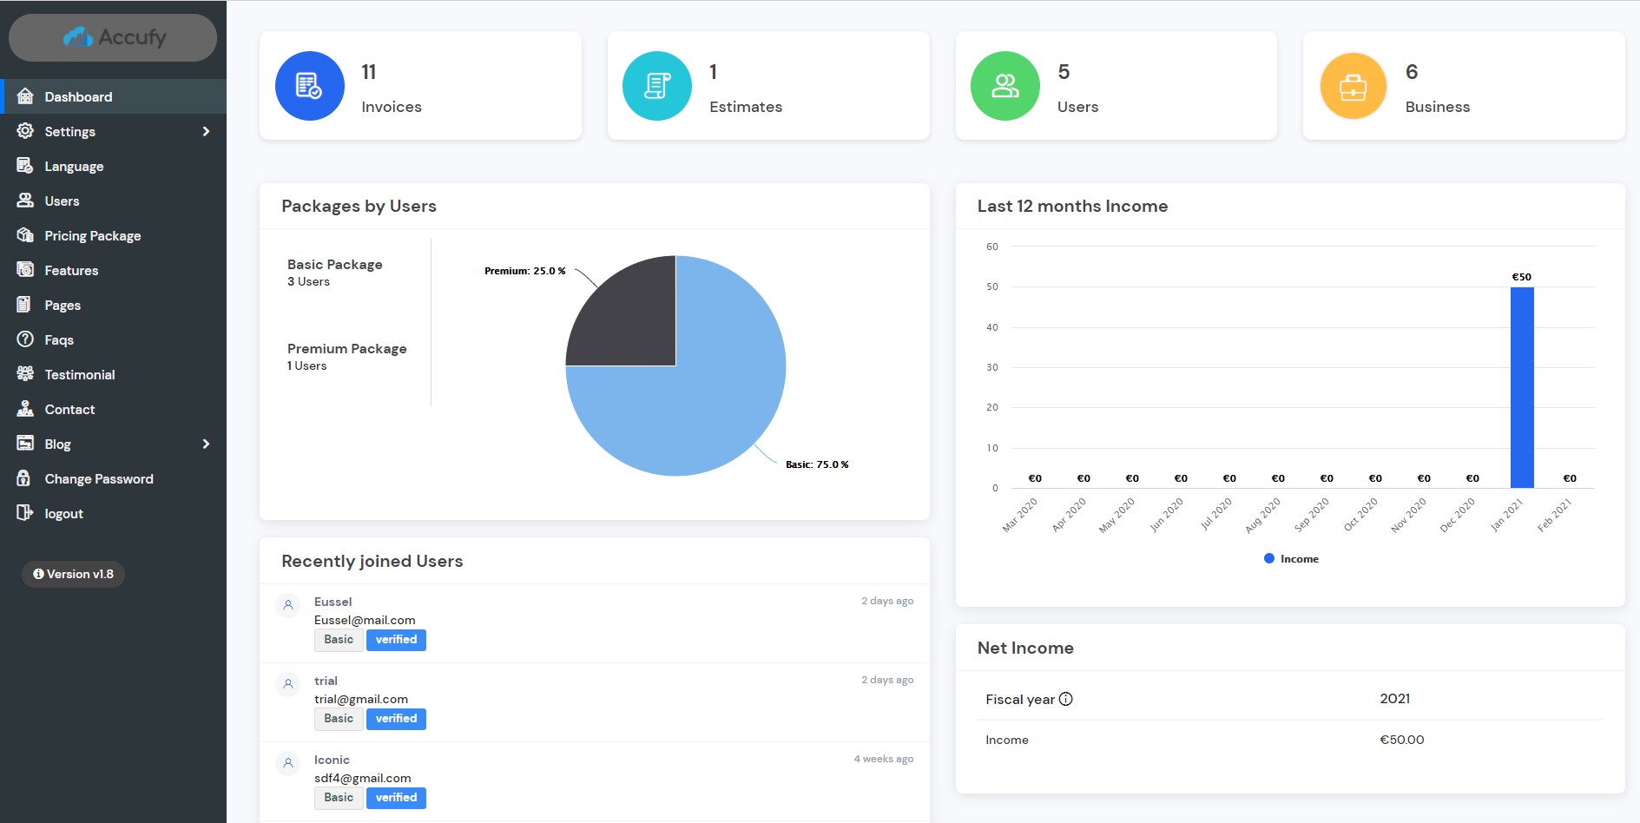Click the green Users card icon
The image size is (1640, 823).
(x=1004, y=86)
